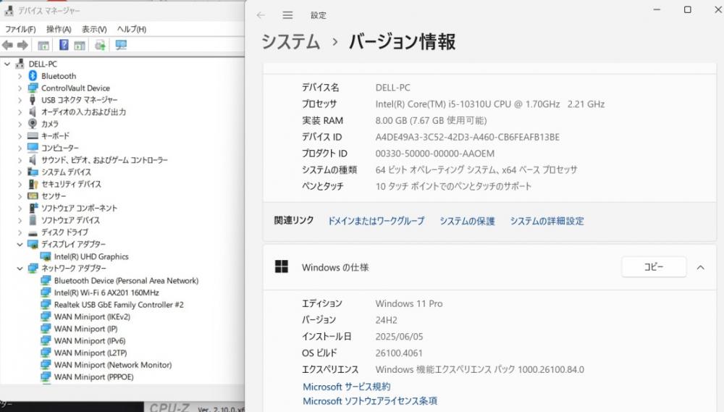
Task: Expand the オーディオの入力および出力 category
Action: [20, 112]
